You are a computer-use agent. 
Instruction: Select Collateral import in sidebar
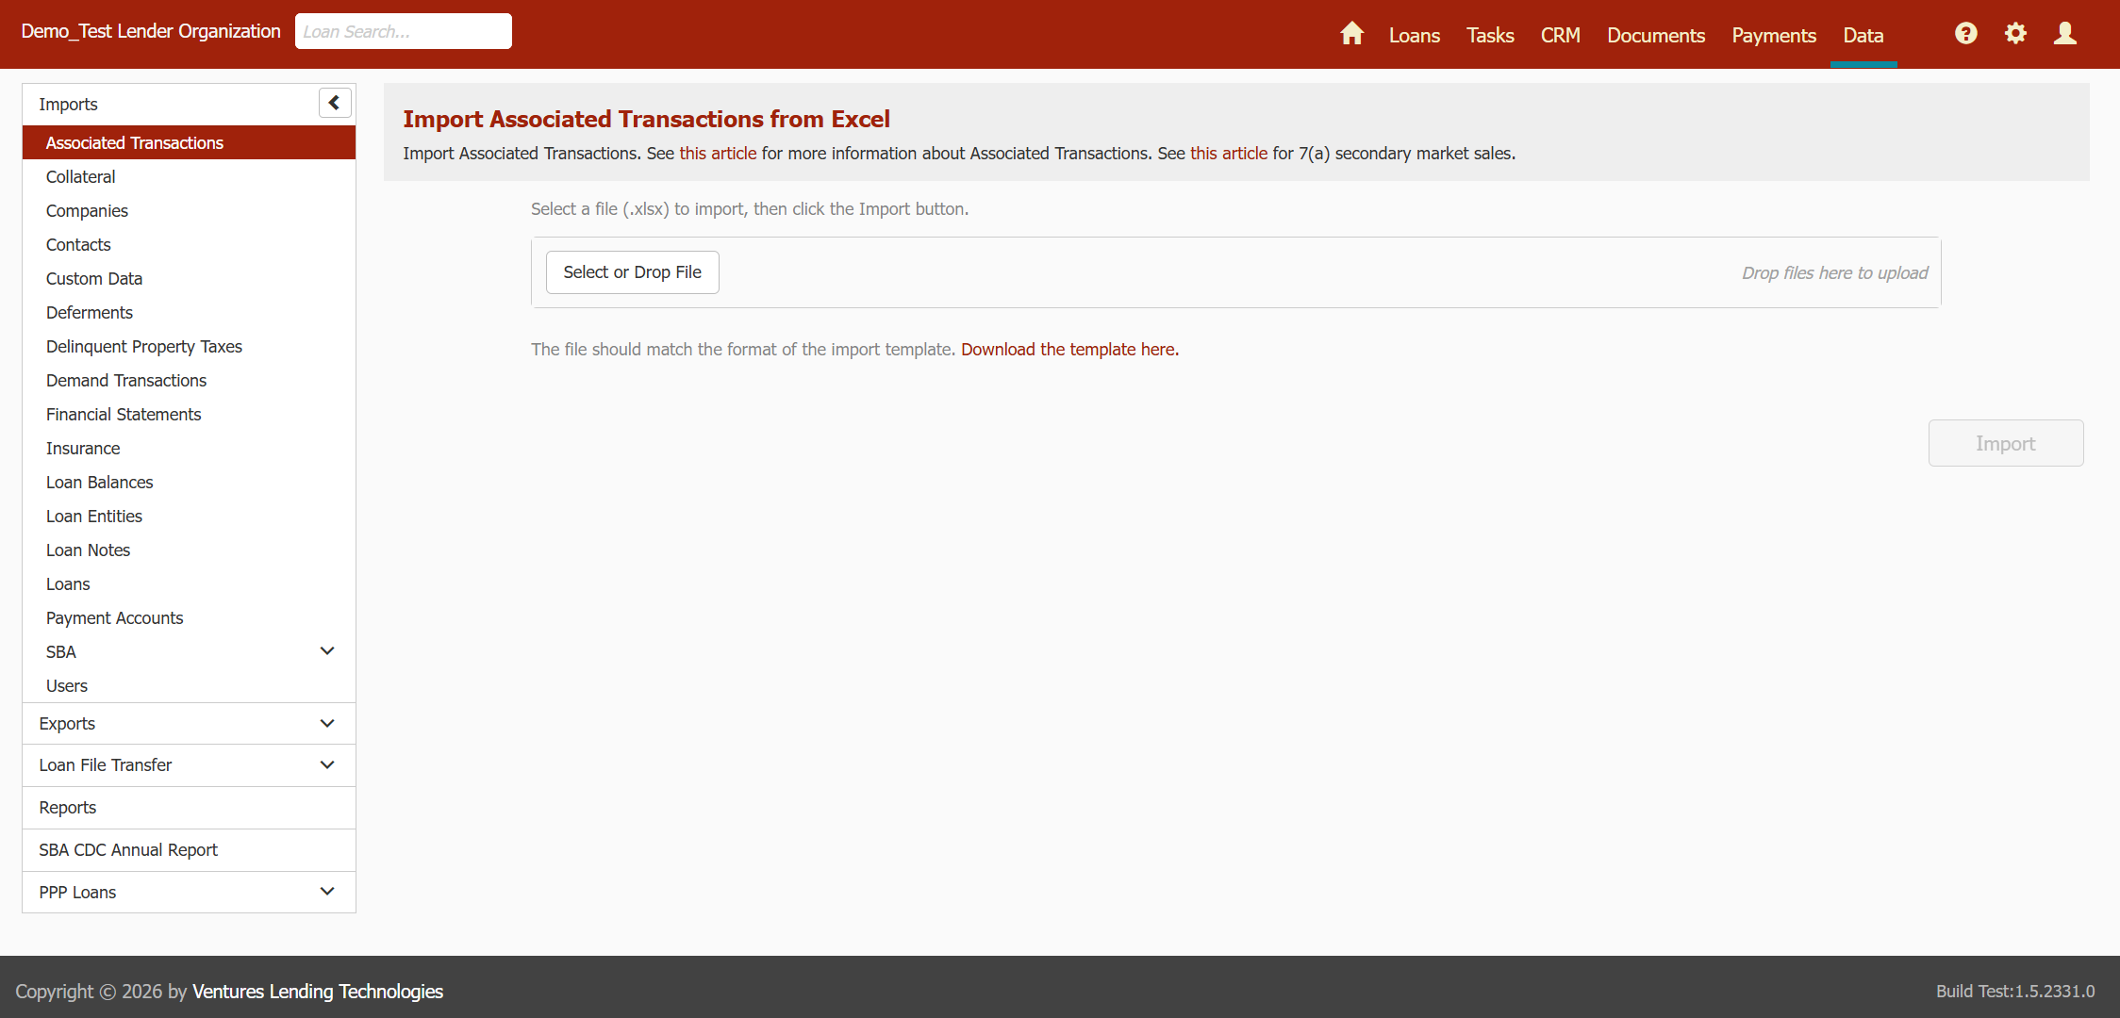click(81, 177)
